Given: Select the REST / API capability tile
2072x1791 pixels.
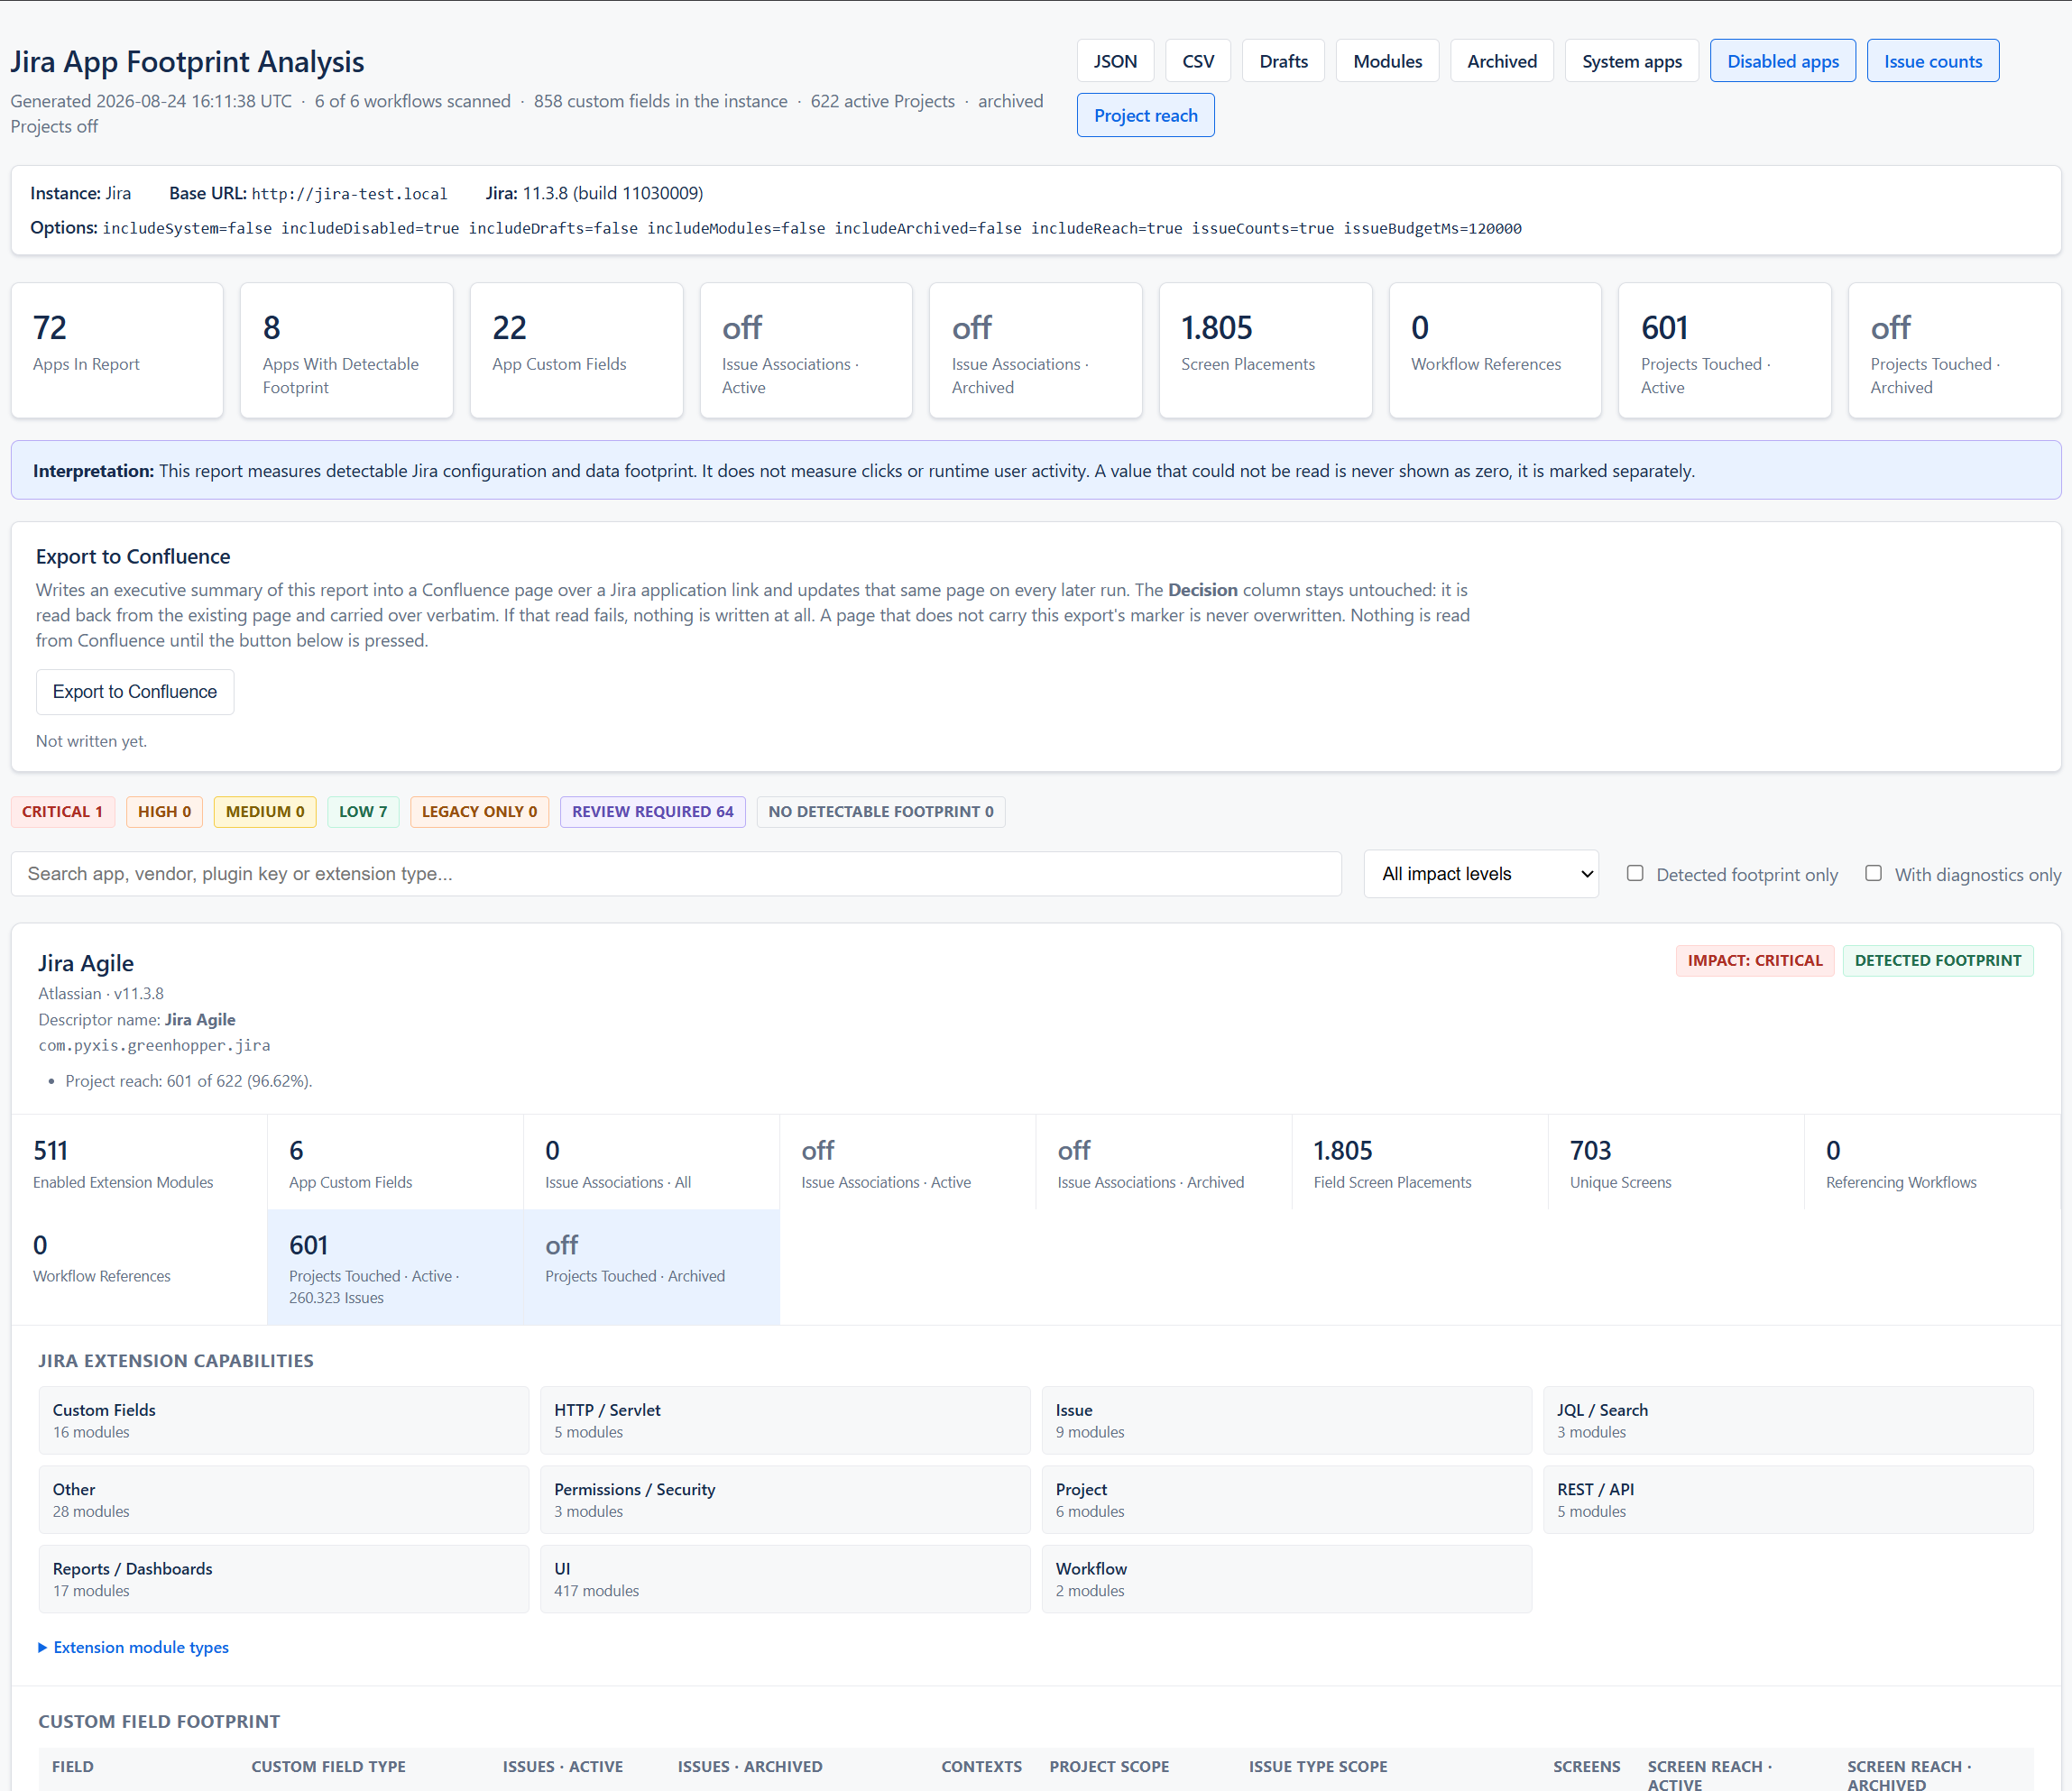Looking at the screenshot, I should coord(1788,1500).
